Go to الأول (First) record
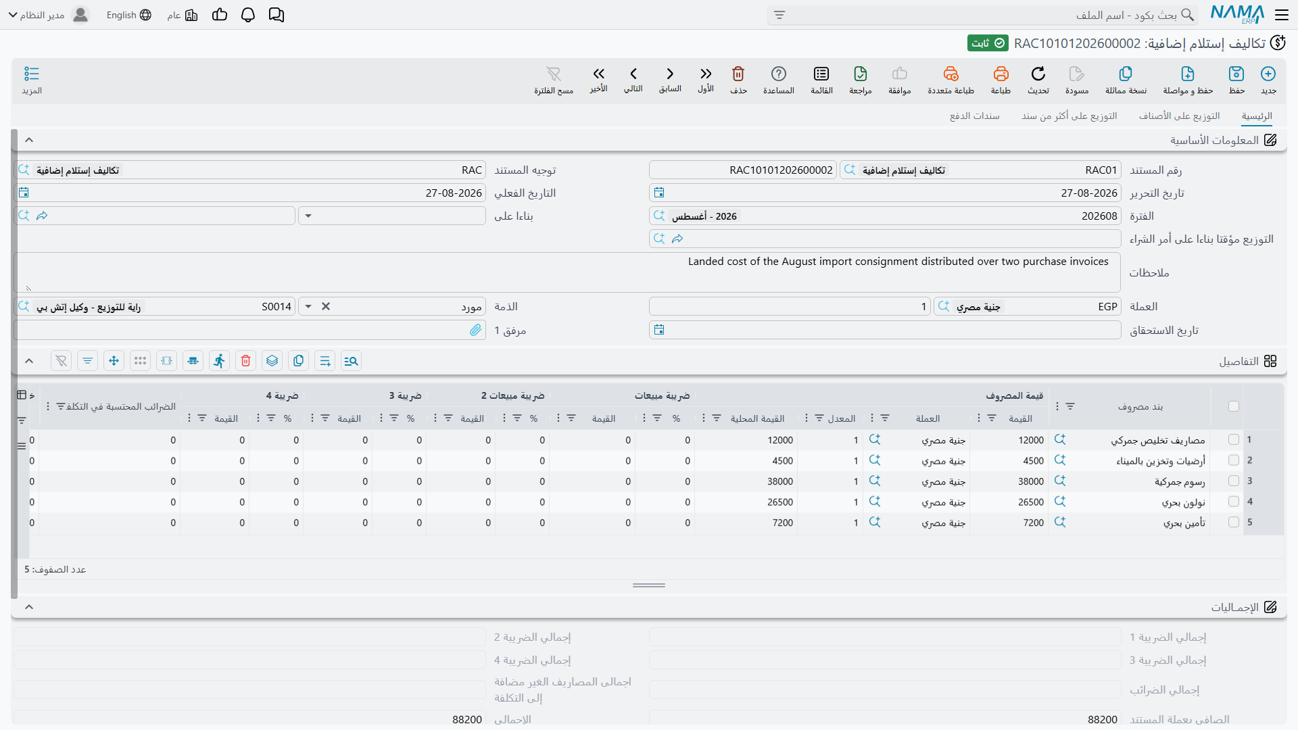The width and height of the screenshot is (1298, 730). (706, 74)
